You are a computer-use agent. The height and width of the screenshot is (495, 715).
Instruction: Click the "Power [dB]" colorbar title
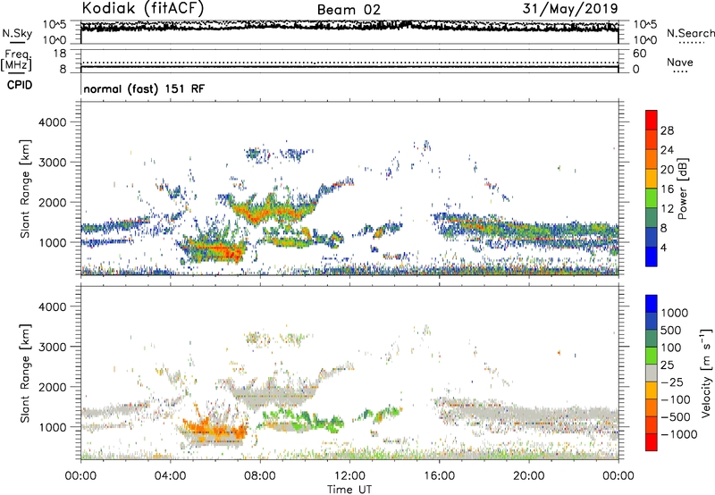click(683, 189)
